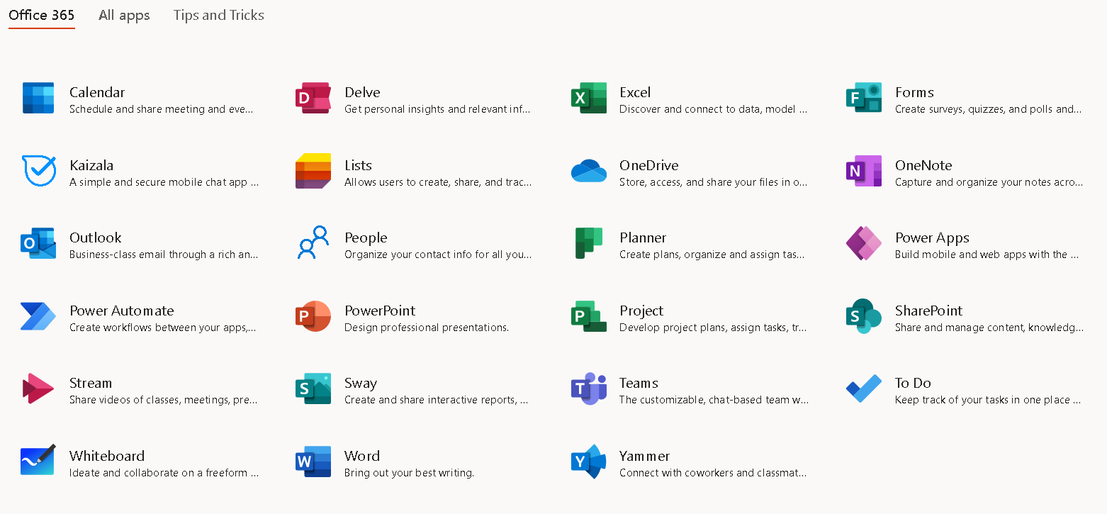
Task: Open the Tips and Tricks tab
Action: 218,15
